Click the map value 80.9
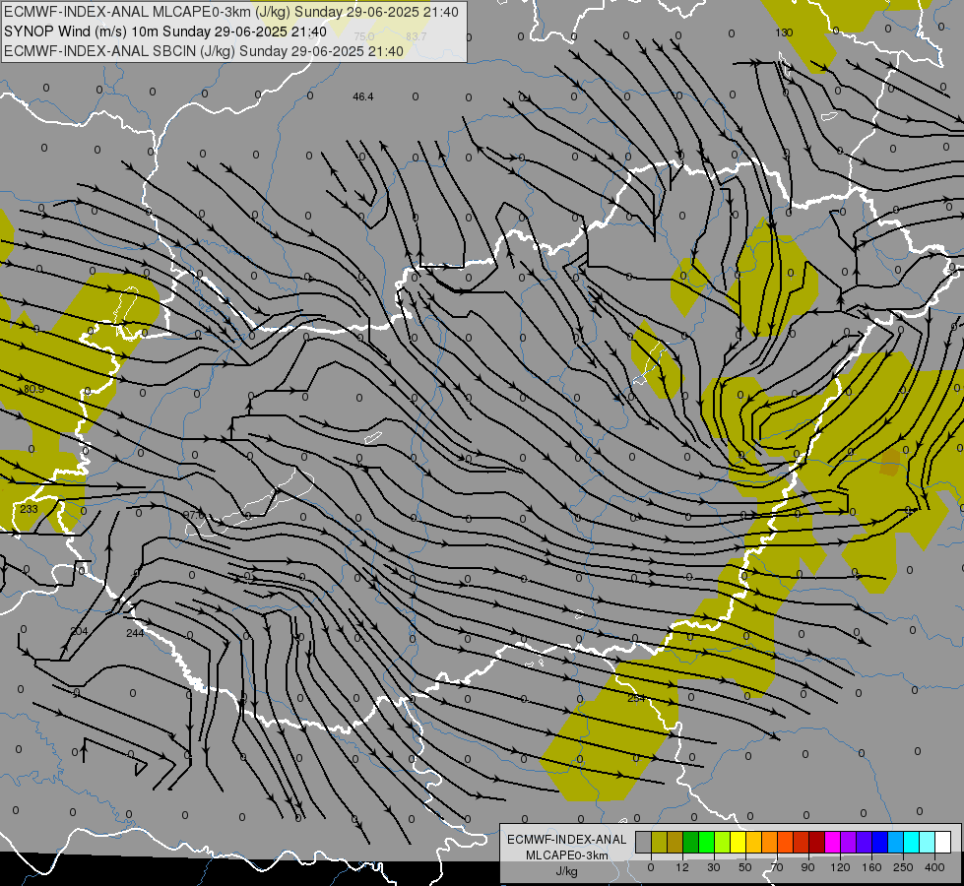Image resolution: width=964 pixels, height=886 pixels. click(x=33, y=389)
